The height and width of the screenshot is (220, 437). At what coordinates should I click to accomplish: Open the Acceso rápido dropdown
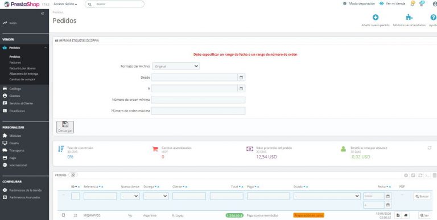(x=65, y=4)
